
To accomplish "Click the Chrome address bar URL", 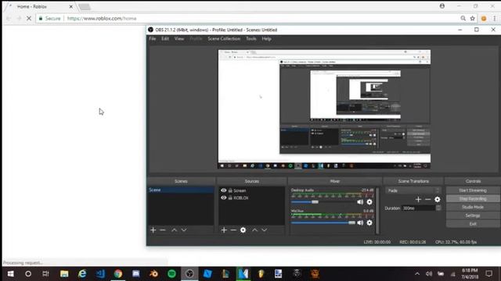I will tap(102, 19).
